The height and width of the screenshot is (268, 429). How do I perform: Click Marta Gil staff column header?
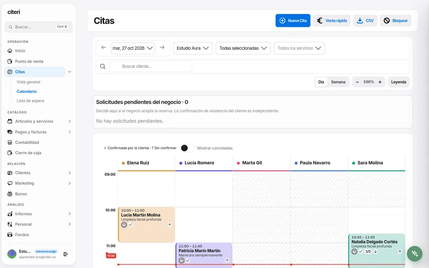click(x=261, y=163)
